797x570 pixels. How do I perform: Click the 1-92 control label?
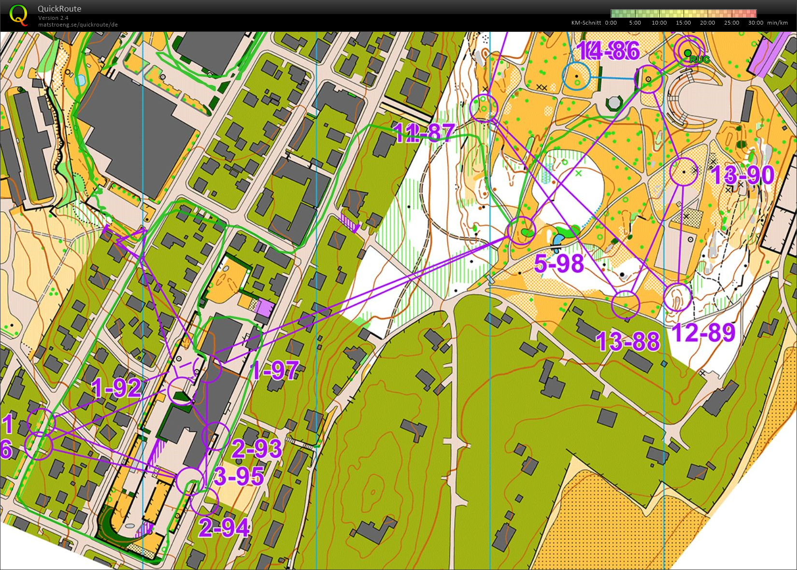tap(116, 387)
